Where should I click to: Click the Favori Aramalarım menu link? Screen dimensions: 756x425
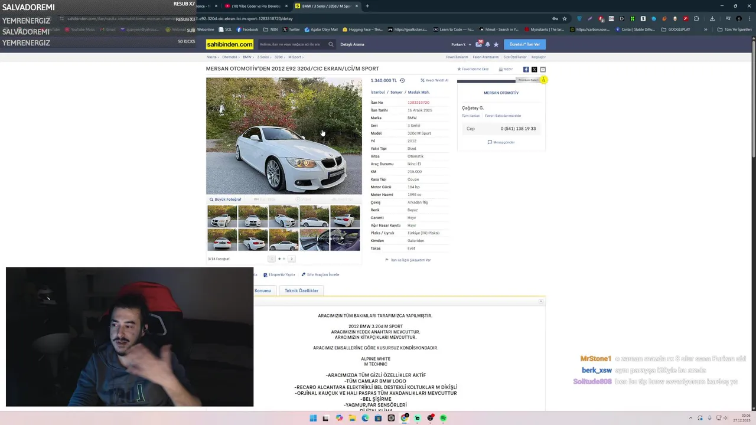486,57
